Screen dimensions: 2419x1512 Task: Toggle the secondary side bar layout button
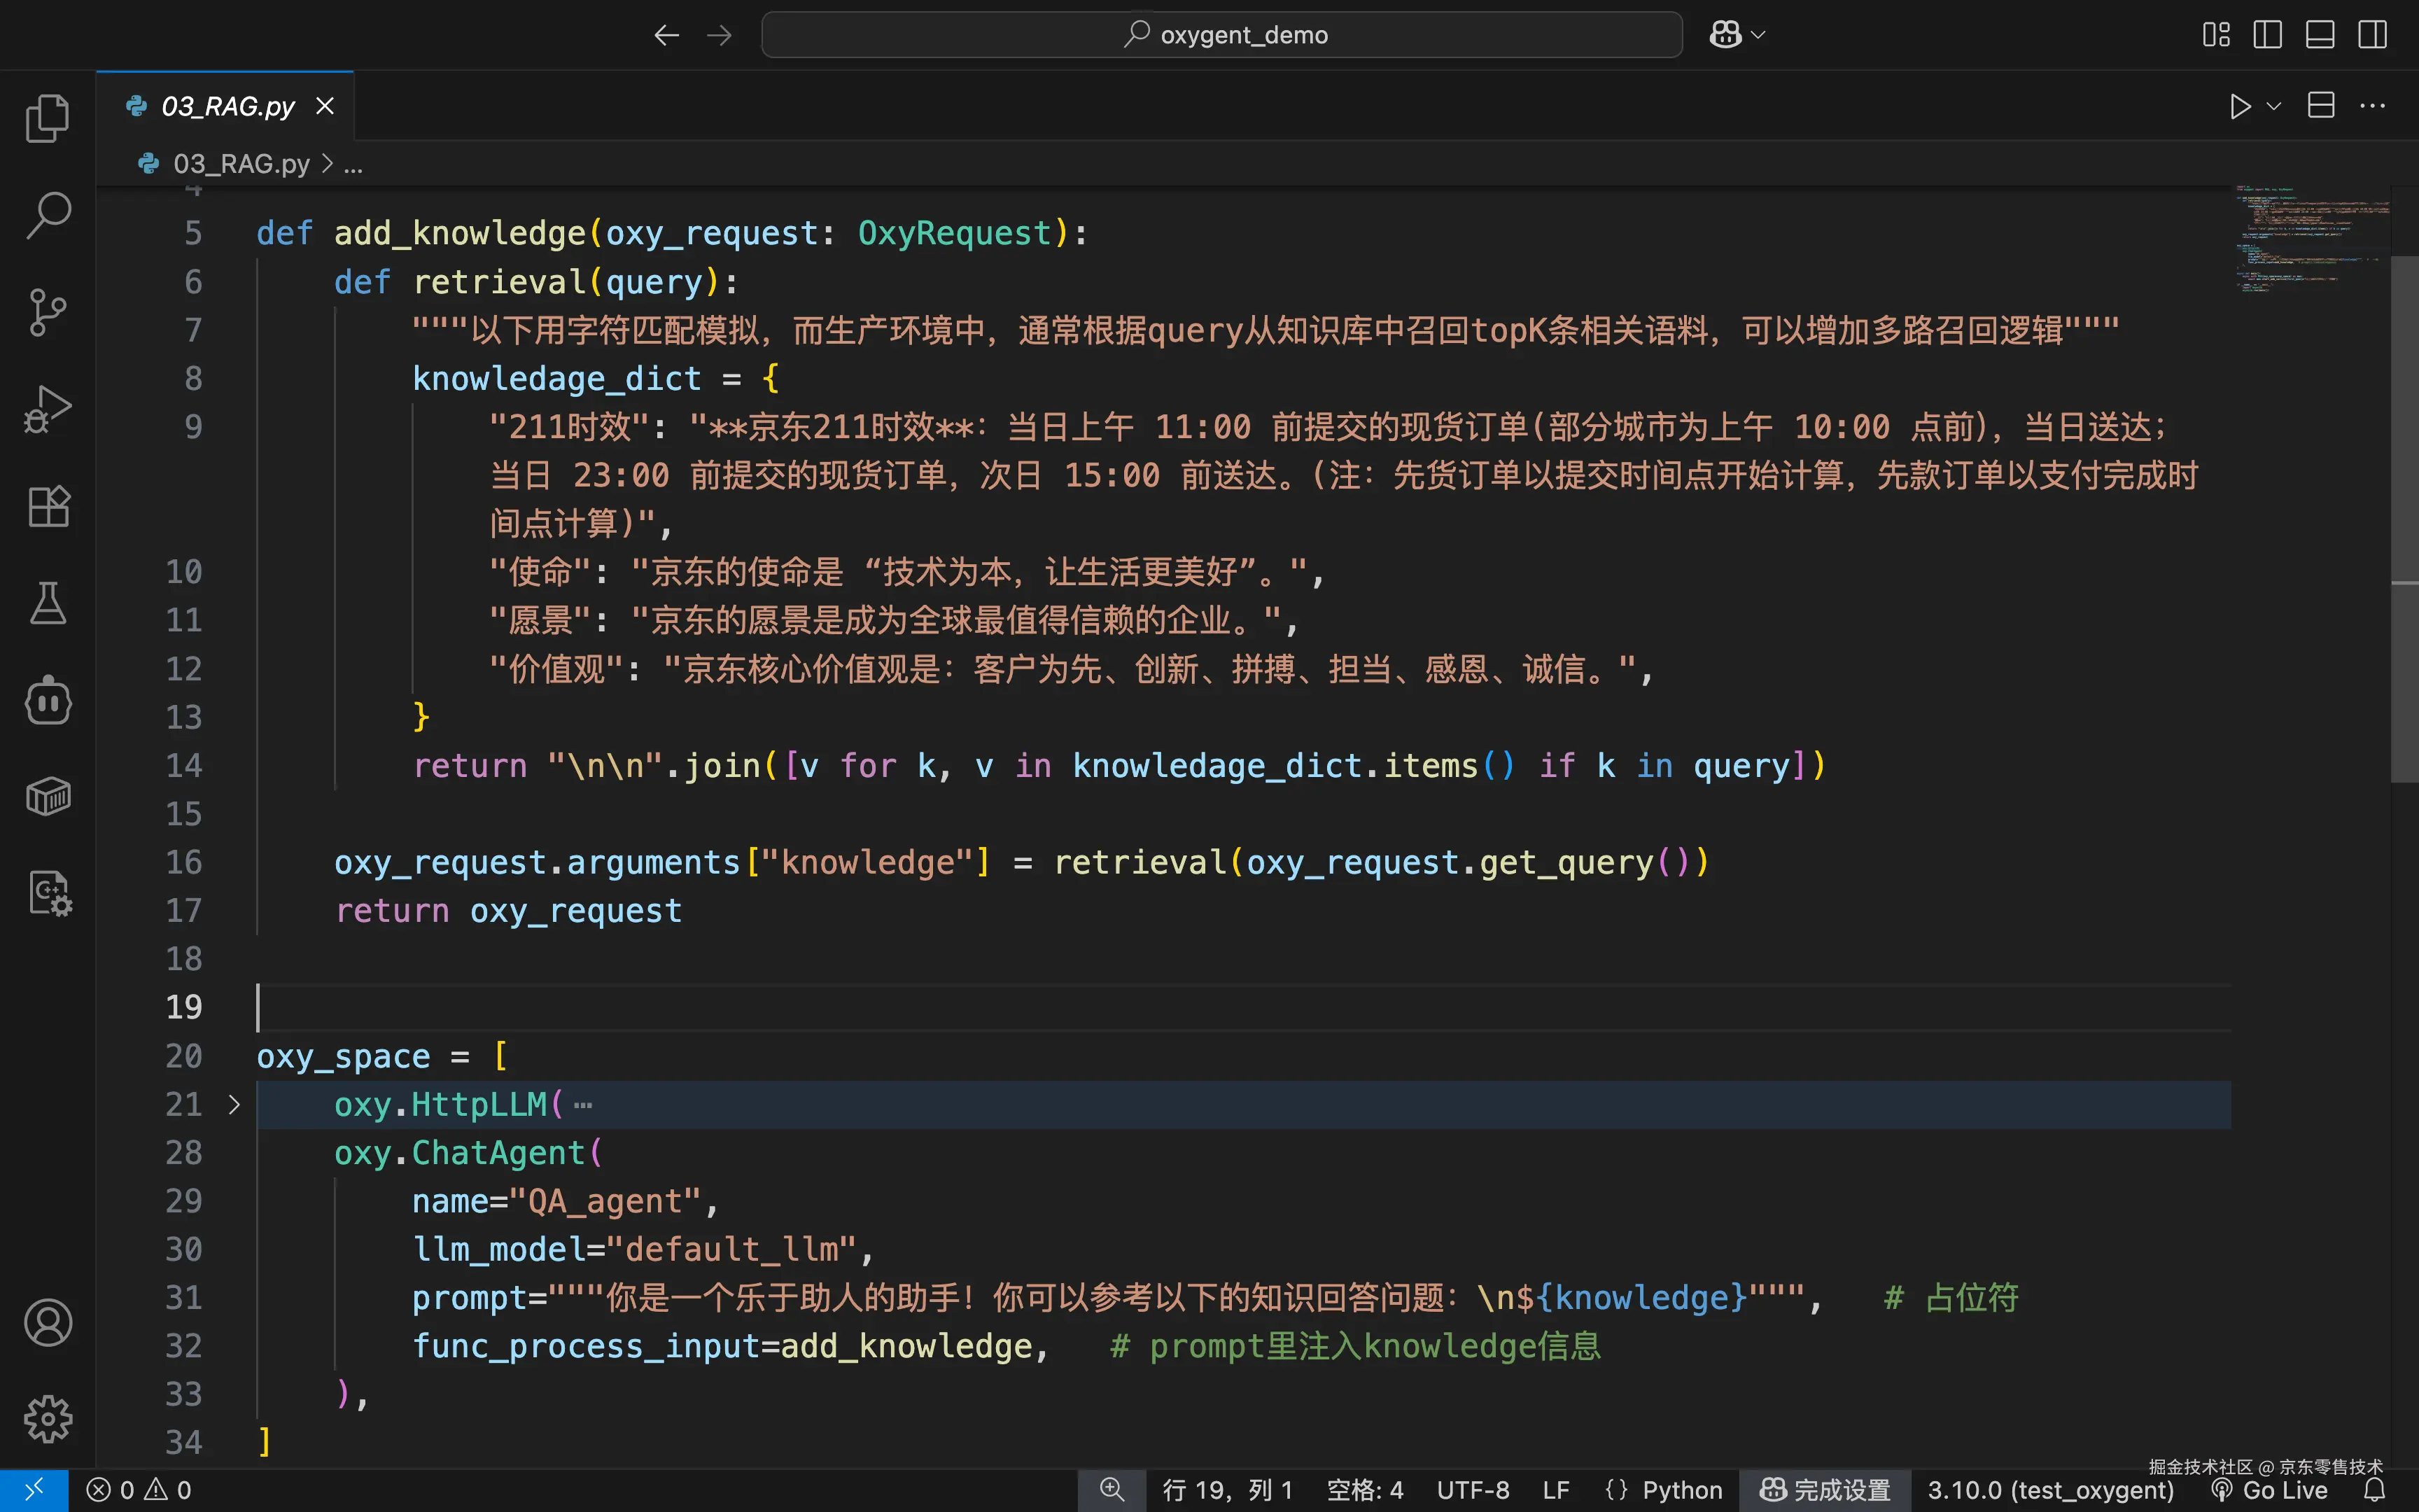tap(2372, 35)
